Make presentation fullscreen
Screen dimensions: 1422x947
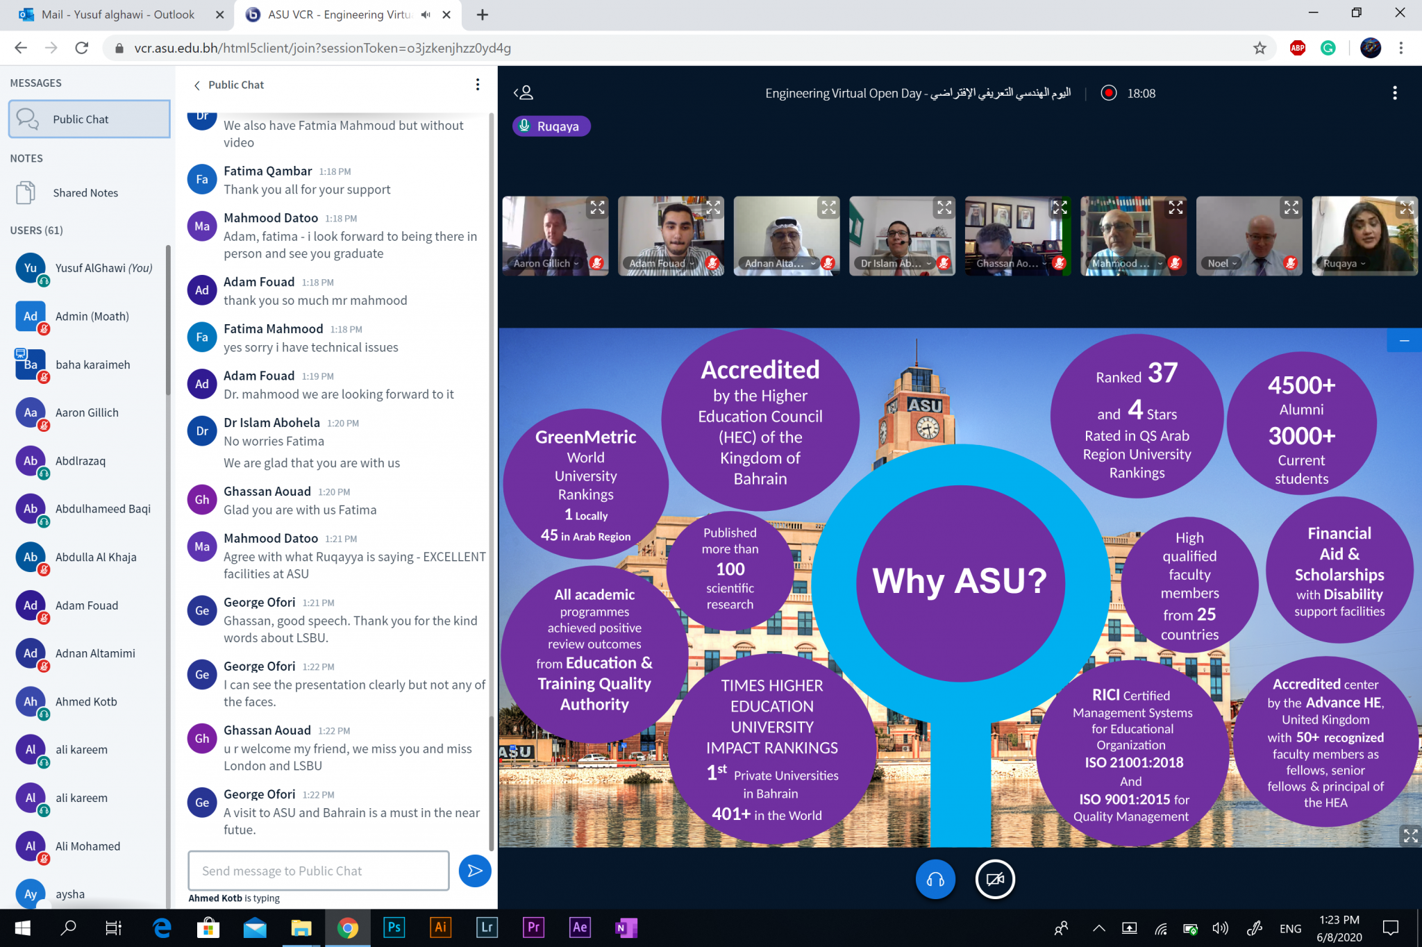[x=1410, y=835]
